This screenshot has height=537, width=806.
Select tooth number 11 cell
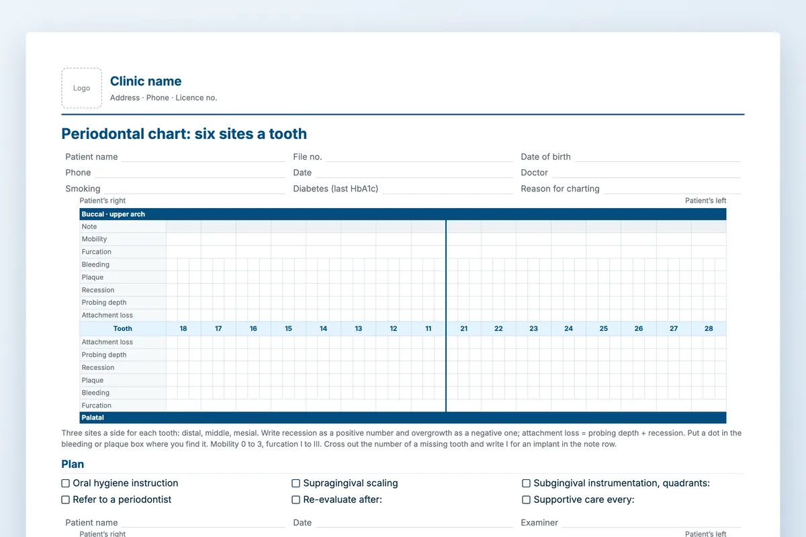coord(429,329)
